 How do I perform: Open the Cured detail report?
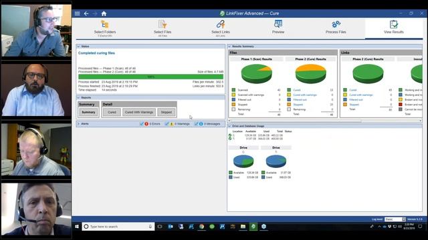tap(112, 112)
